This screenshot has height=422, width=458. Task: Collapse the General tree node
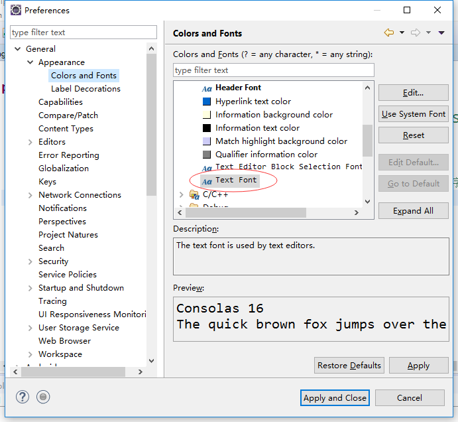[18, 49]
